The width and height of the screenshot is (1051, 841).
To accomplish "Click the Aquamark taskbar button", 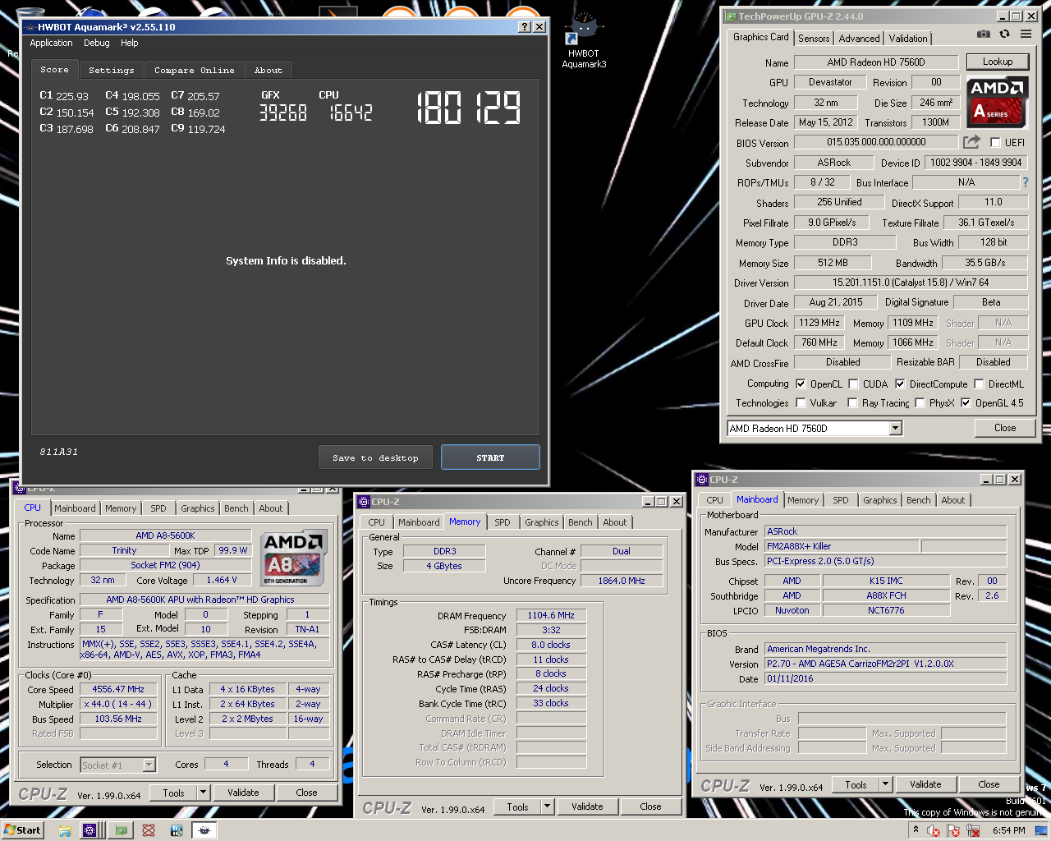I will [204, 830].
